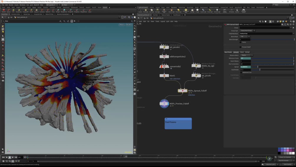Click the Key All Channels button
The width and height of the screenshot is (296, 167).
click(x=285, y=161)
